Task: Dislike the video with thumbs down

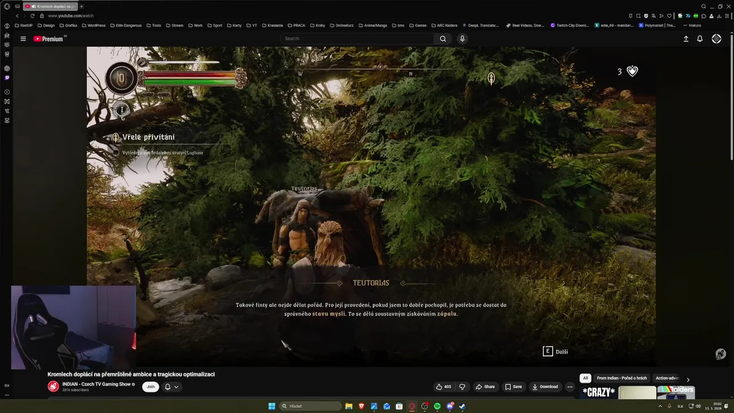Action: coord(462,387)
